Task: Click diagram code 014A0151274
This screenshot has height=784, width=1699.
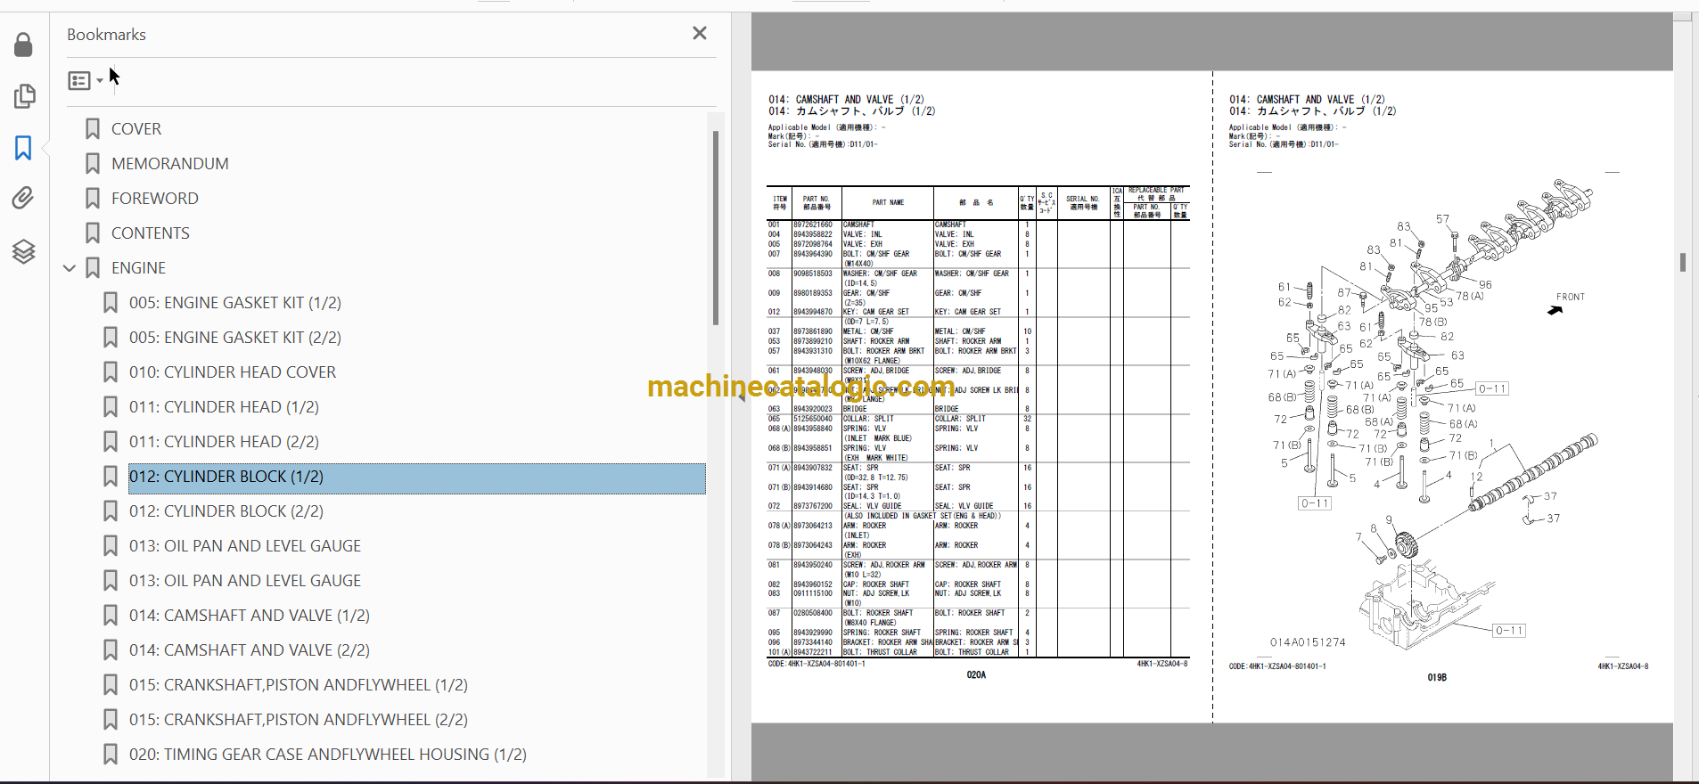Action: (x=1308, y=642)
